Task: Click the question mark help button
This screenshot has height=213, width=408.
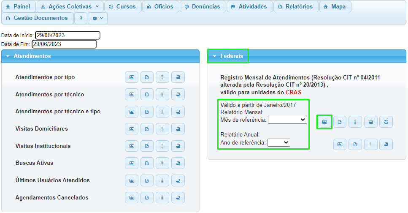Action: 81,18
